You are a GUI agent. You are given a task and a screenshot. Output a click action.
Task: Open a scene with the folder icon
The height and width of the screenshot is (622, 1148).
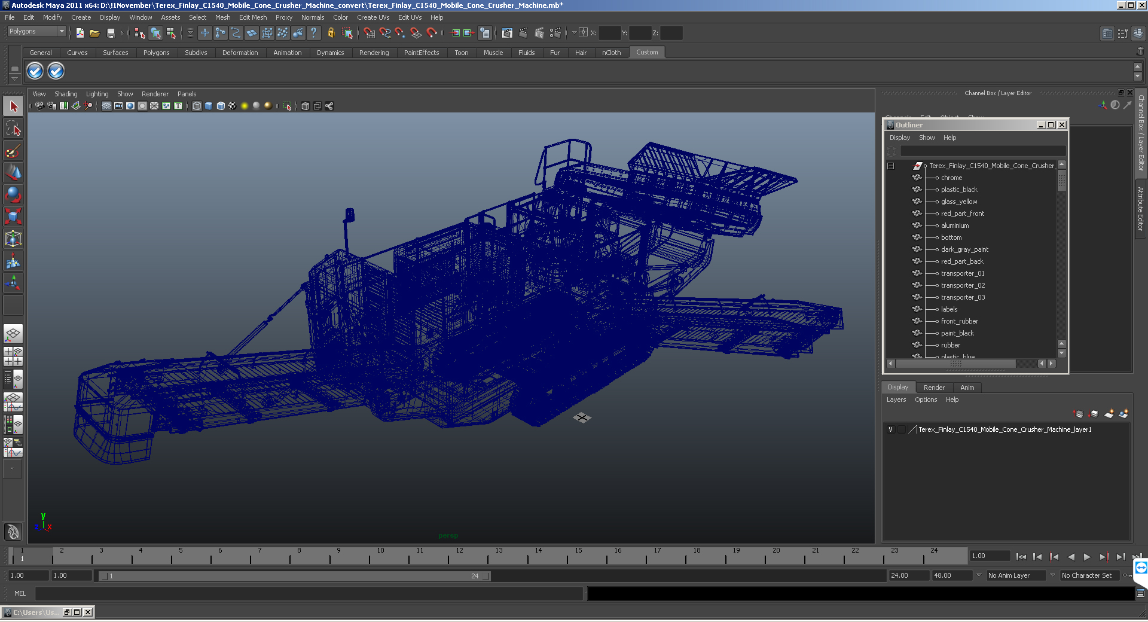coord(94,33)
